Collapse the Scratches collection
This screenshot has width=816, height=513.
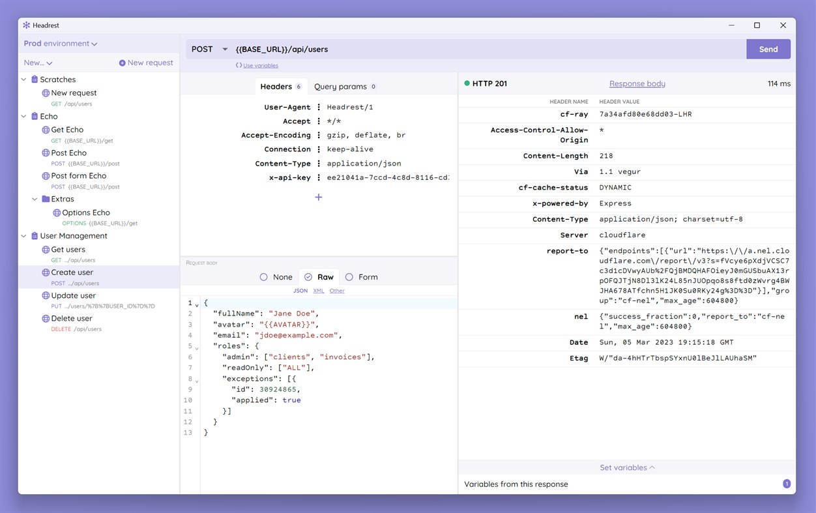(24, 80)
